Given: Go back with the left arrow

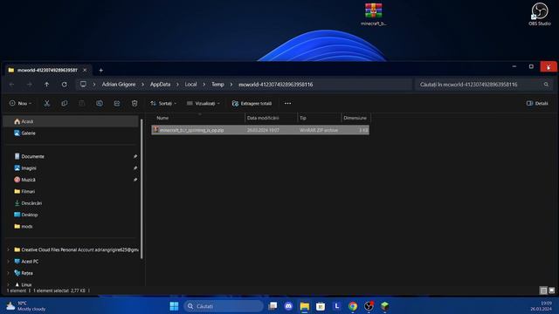Looking at the screenshot, I should coord(11,85).
